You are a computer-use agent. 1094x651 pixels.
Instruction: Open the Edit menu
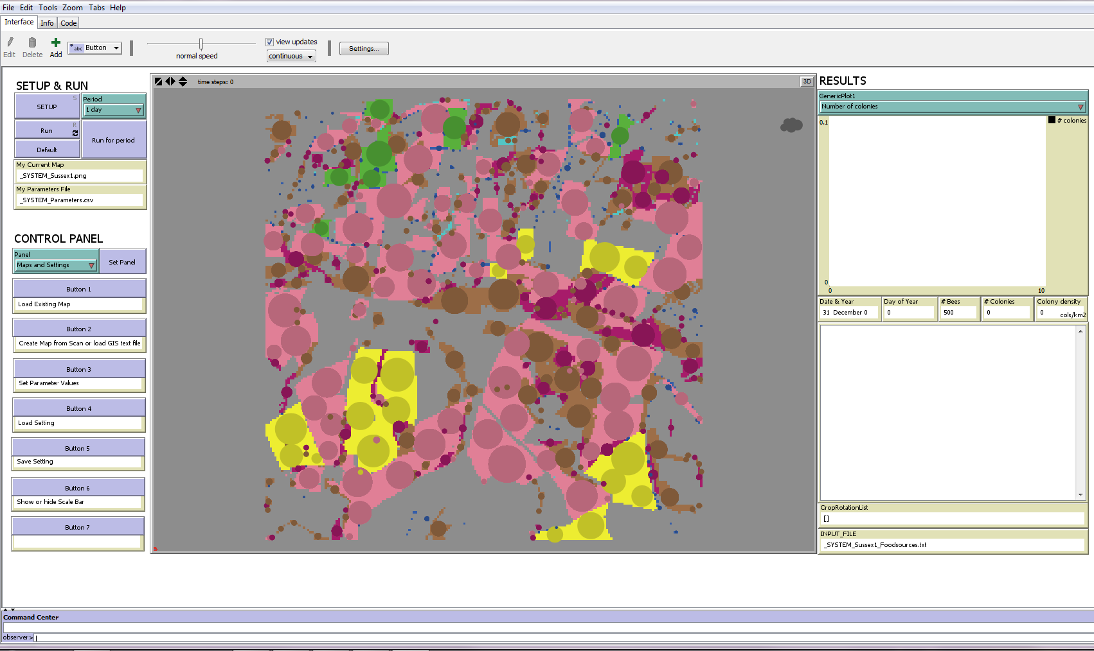click(x=26, y=8)
